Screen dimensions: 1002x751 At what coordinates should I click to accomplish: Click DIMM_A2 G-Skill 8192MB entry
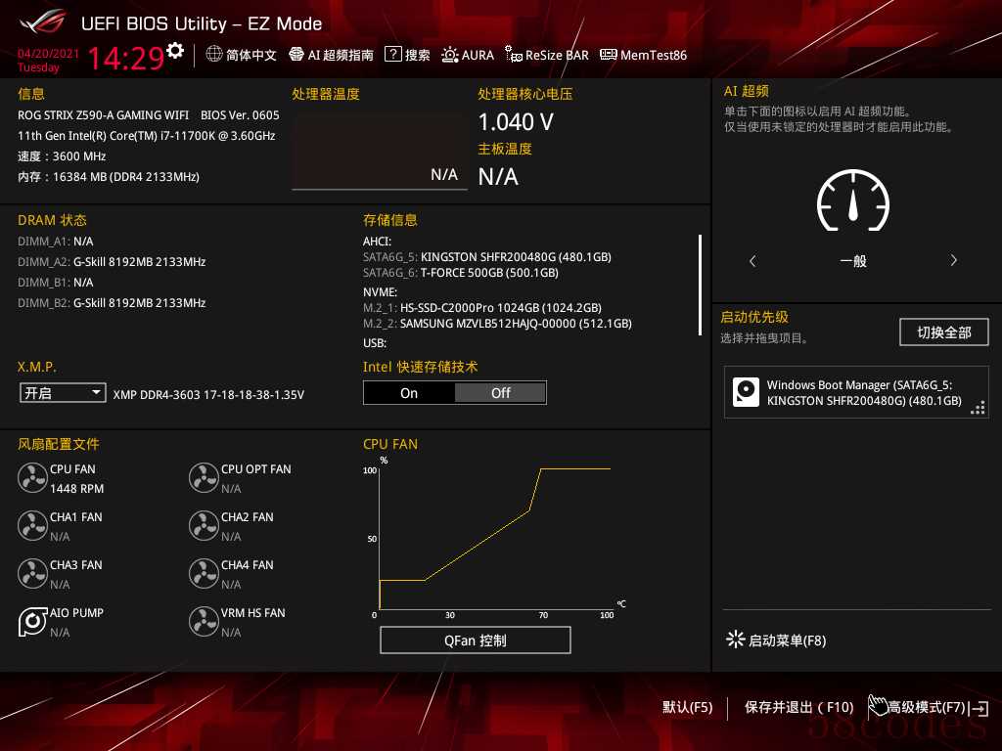112,262
